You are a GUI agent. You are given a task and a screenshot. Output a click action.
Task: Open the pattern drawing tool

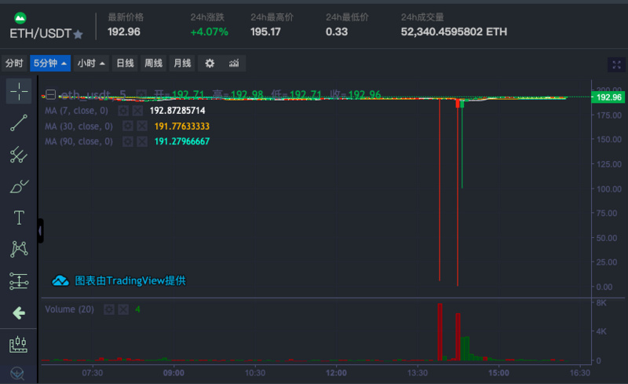(19, 249)
